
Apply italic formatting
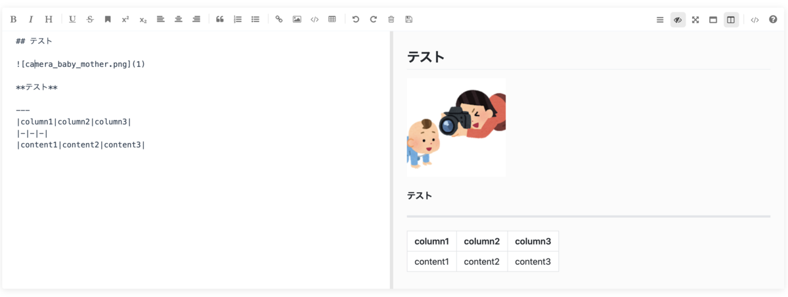pyautogui.click(x=31, y=20)
